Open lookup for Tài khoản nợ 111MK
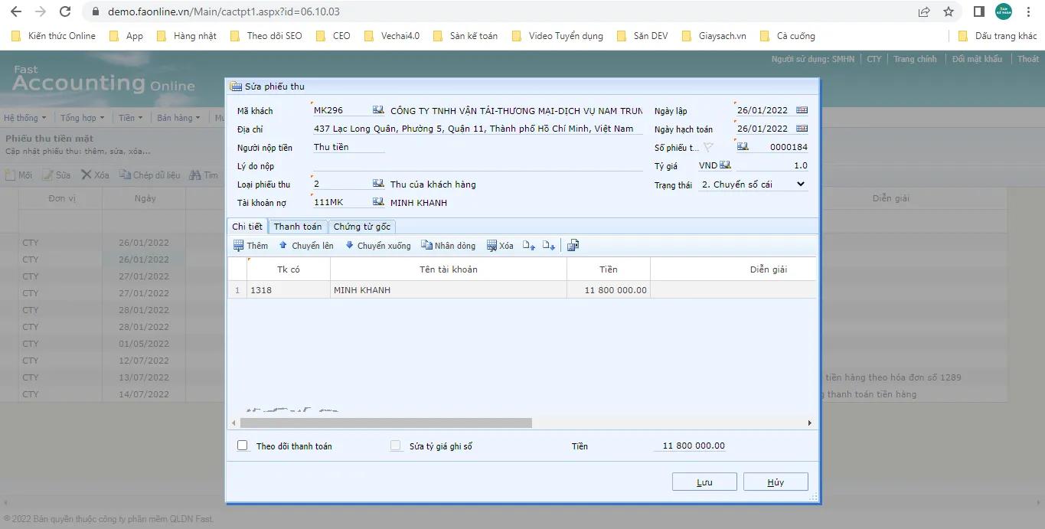 pos(378,202)
